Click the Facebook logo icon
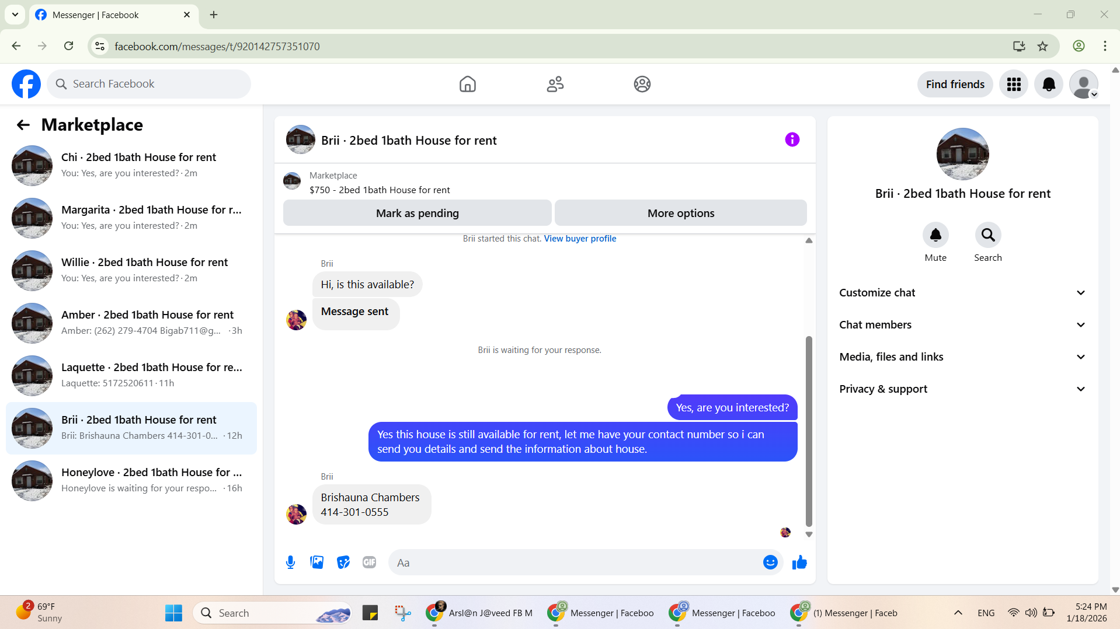This screenshot has width=1120, height=629. click(x=26, y=84)
